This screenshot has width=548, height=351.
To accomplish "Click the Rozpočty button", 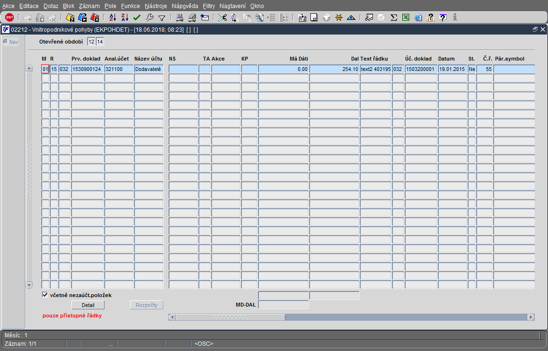I will click(x=147, y=305).
